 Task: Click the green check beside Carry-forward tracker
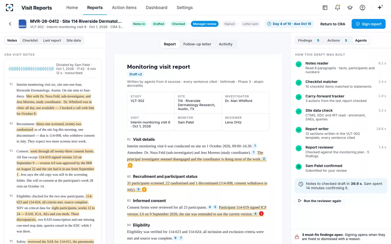coord(299,97)
